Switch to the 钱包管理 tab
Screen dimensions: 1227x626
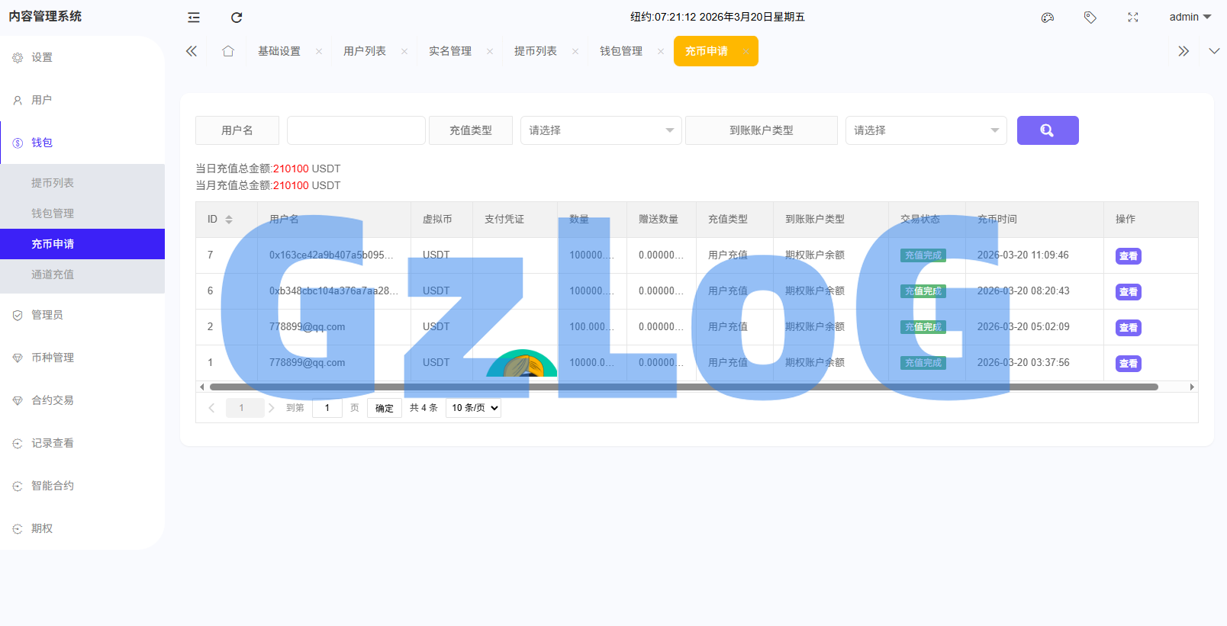tap(620, 51)
